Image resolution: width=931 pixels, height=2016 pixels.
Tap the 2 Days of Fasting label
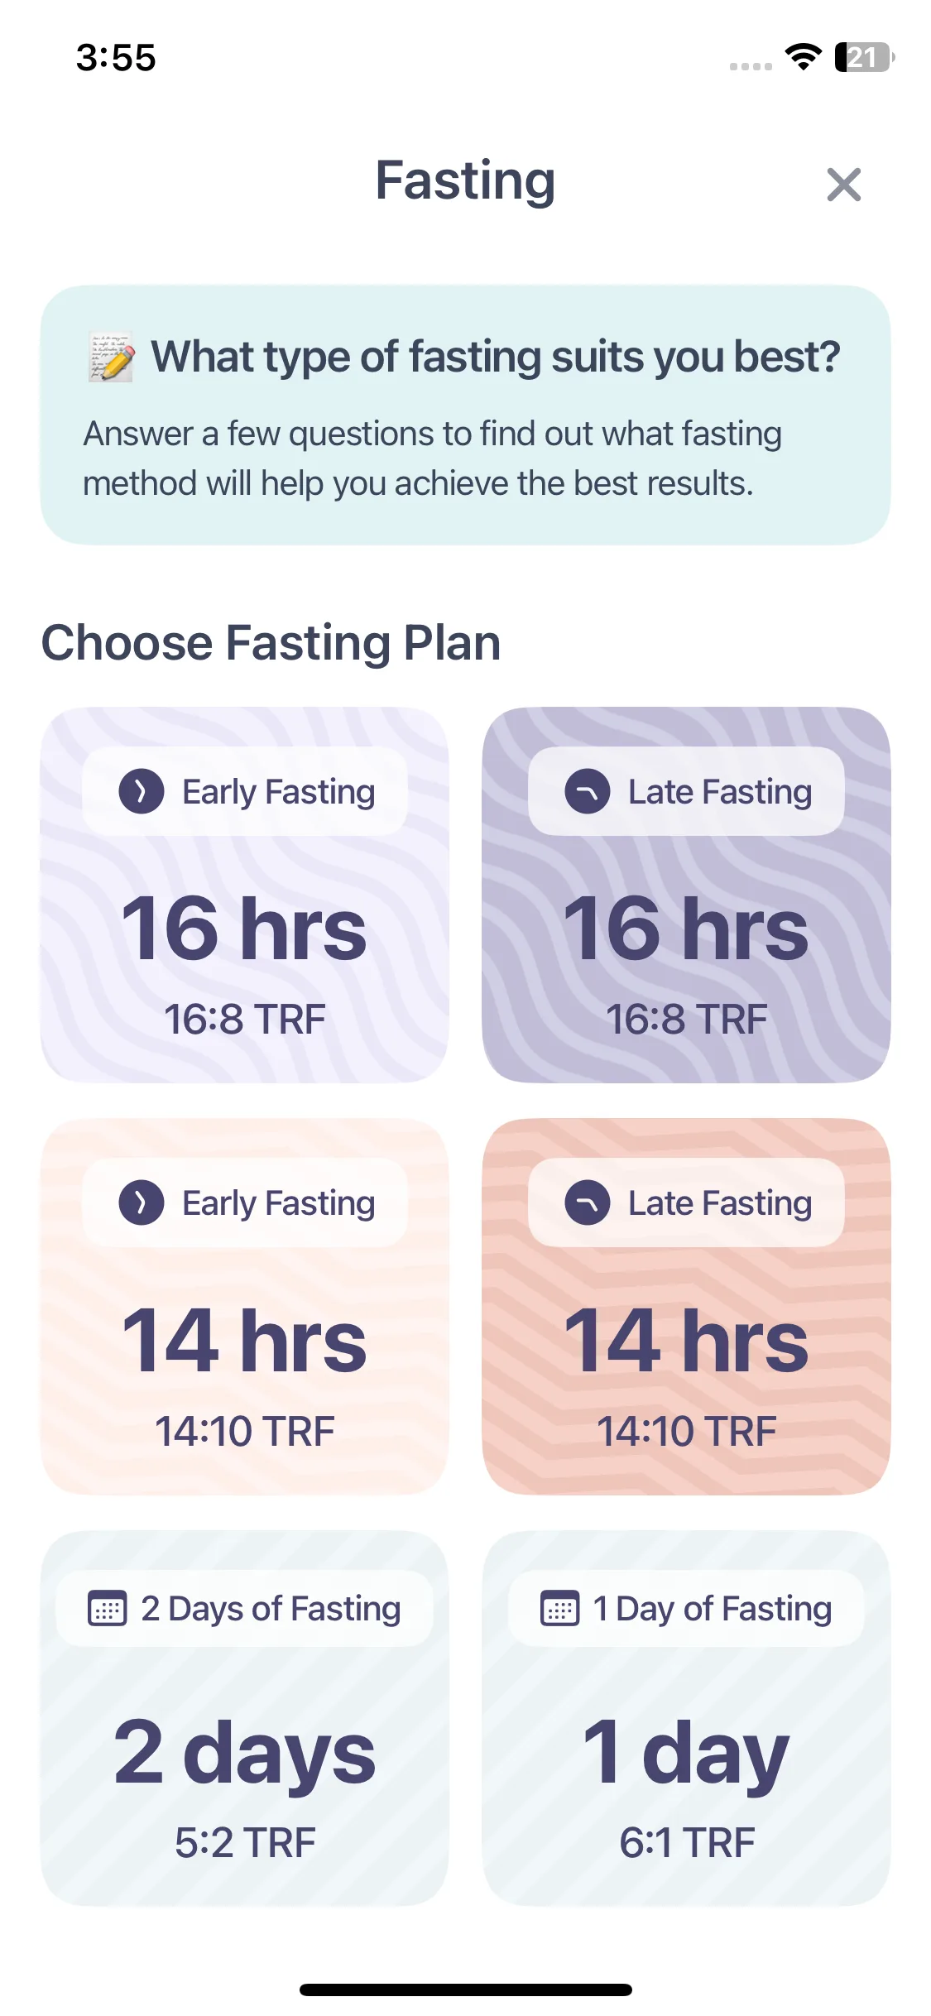271,1609
